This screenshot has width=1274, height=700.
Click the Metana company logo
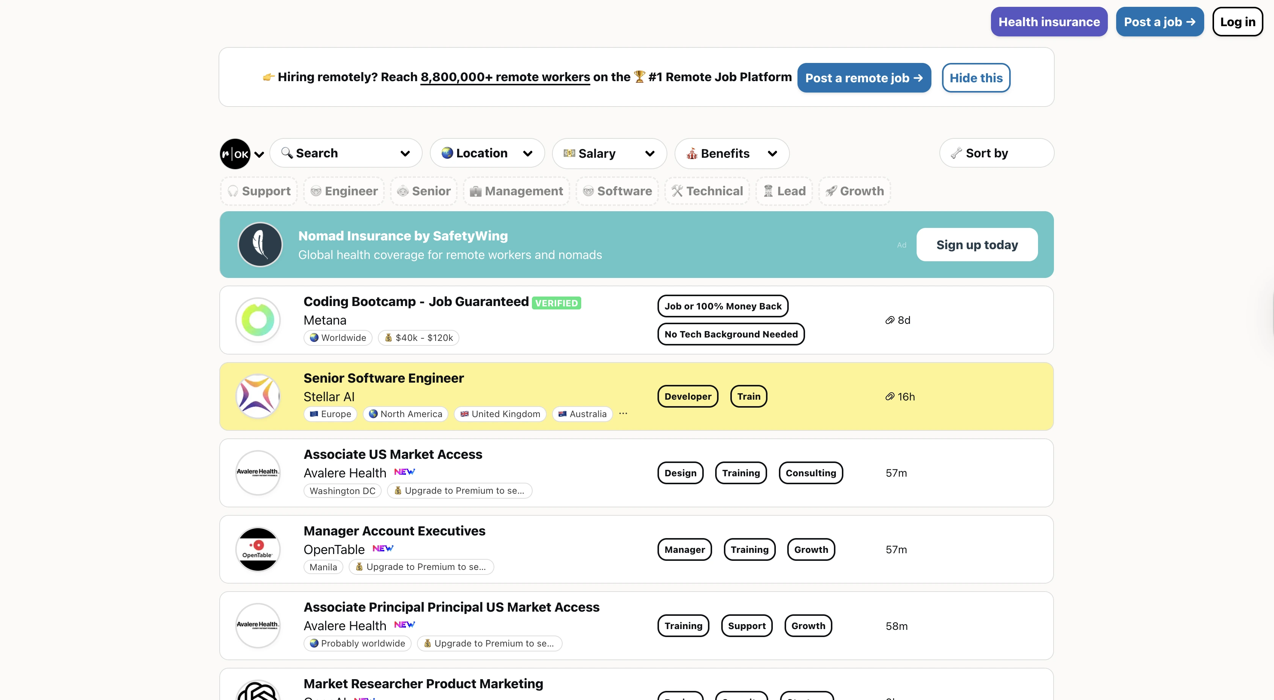coord(258,320)
